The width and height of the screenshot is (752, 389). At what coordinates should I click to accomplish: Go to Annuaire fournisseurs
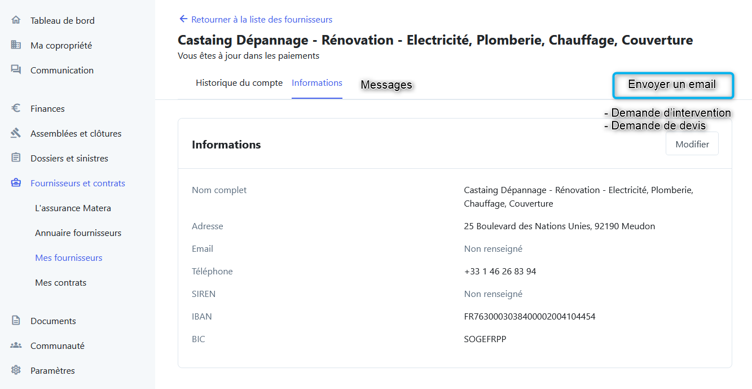[78, 233]
